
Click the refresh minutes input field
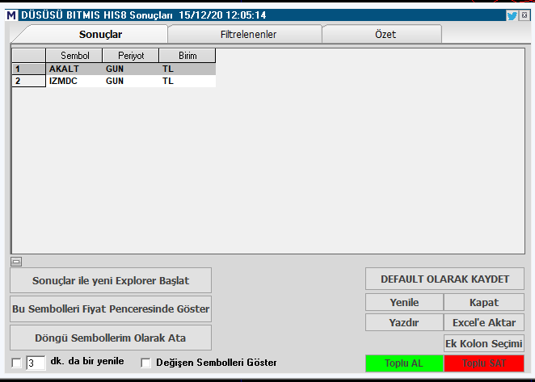click(x=36, y=363)
